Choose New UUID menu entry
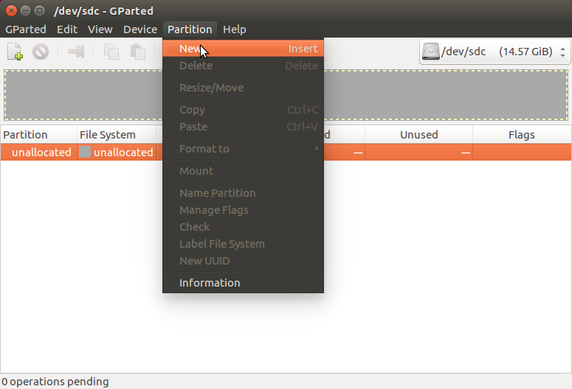572x389 pixels. 243,261
